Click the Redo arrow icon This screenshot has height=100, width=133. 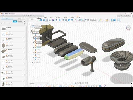pos(39,16)
